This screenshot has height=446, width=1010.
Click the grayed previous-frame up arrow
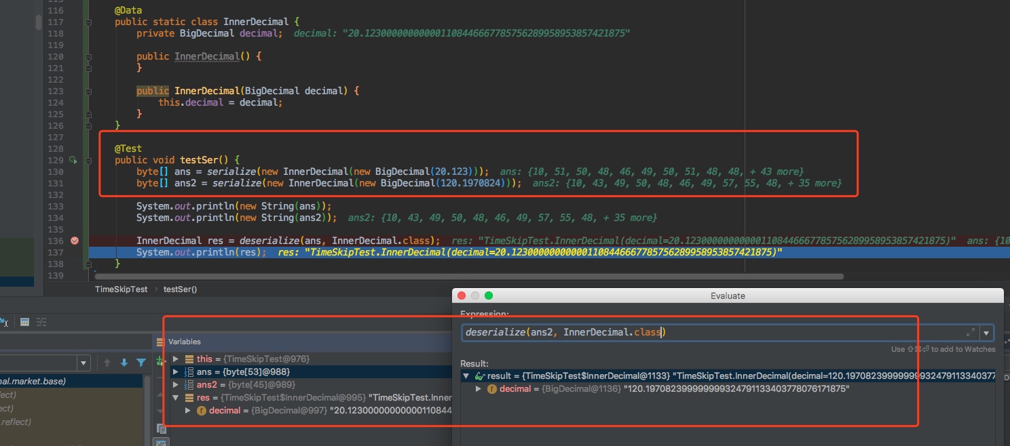(x=107, y=363)
